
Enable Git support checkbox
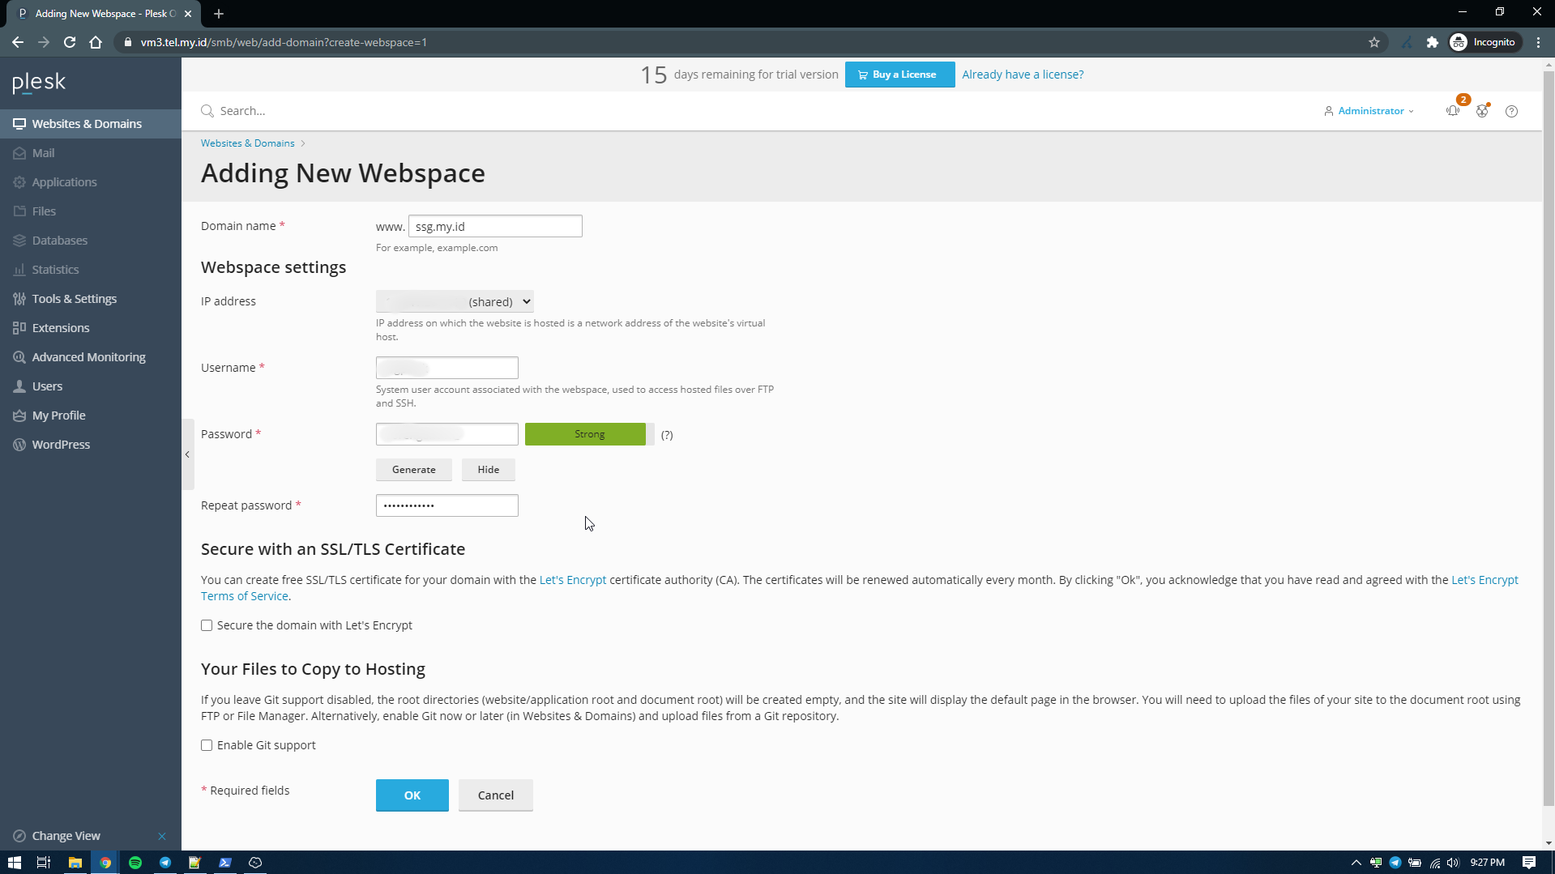(x=207, y=745)
